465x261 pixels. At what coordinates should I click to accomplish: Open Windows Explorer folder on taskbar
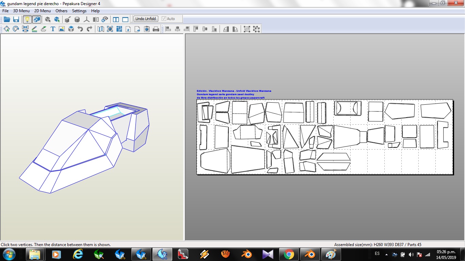click(x=35, y=254)
